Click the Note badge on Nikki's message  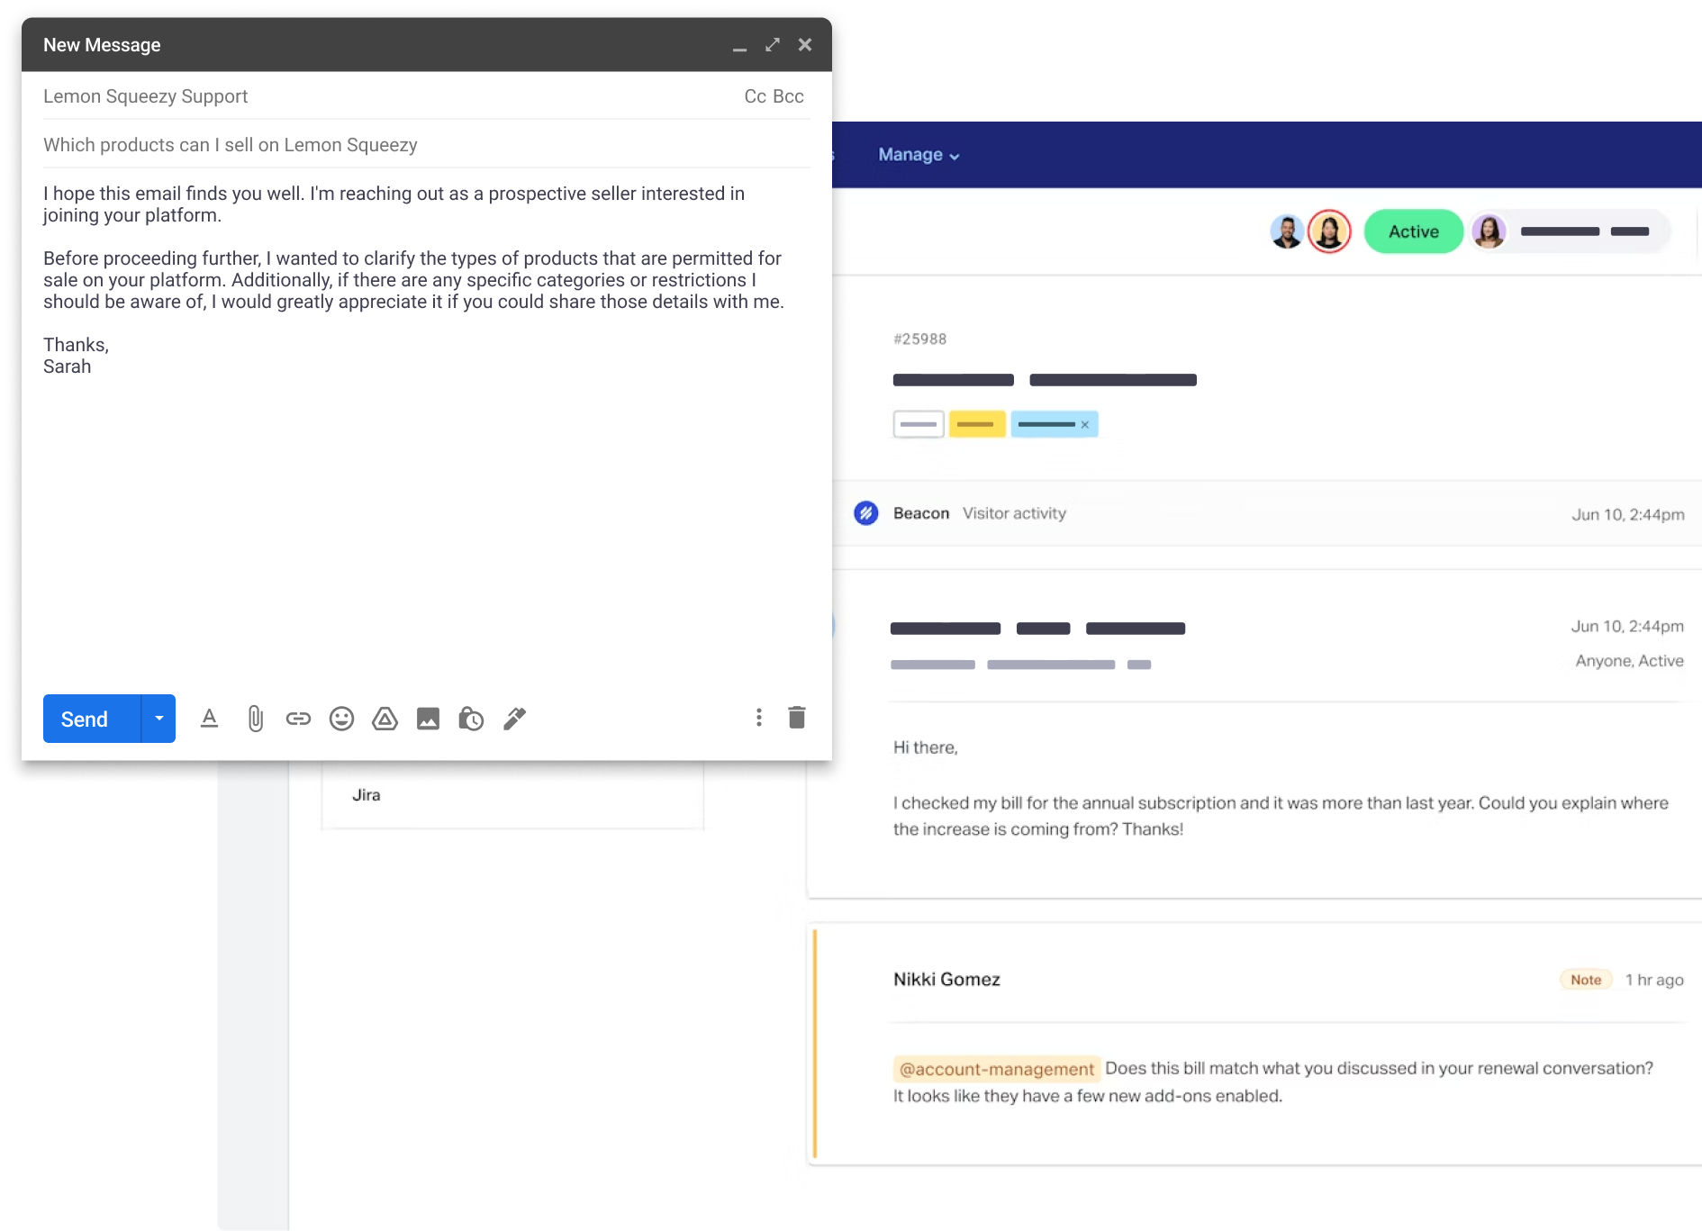[x=1586, y=980]
